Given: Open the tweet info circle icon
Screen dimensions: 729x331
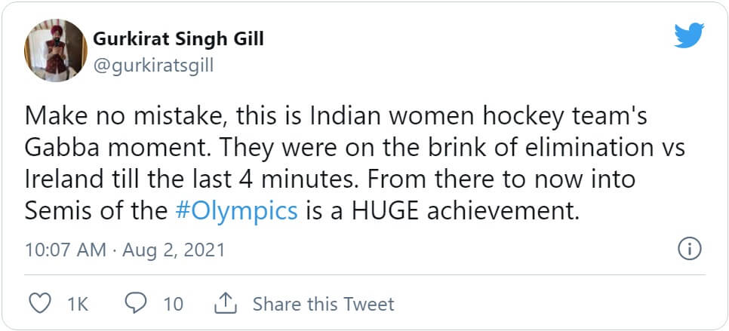Looking at the screenshot, I should (691, 248).
